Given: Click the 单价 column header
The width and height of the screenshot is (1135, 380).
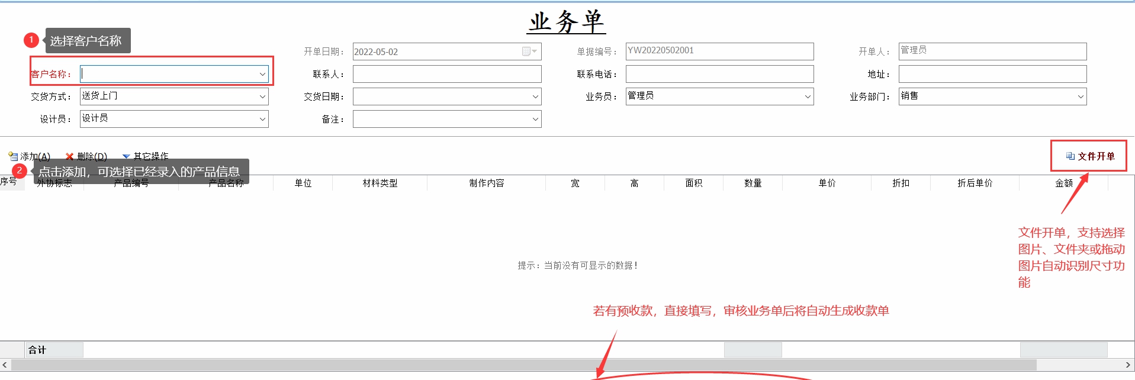Looking at the screenshot, I should pyautogui.click(x=827, y=183).
